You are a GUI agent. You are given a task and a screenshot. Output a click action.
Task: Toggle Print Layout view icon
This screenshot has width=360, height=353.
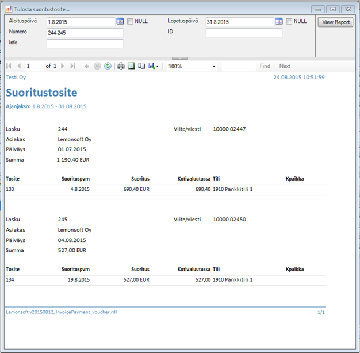click(131, 66)
